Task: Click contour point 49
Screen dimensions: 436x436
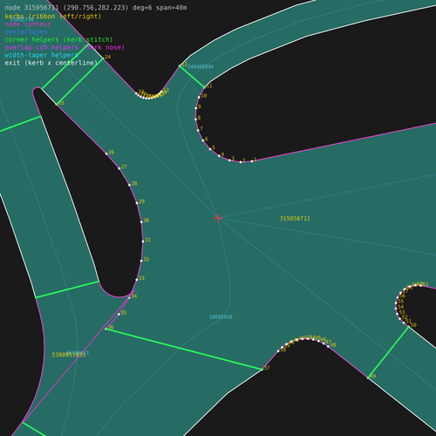Action: (x=368, y=378)
